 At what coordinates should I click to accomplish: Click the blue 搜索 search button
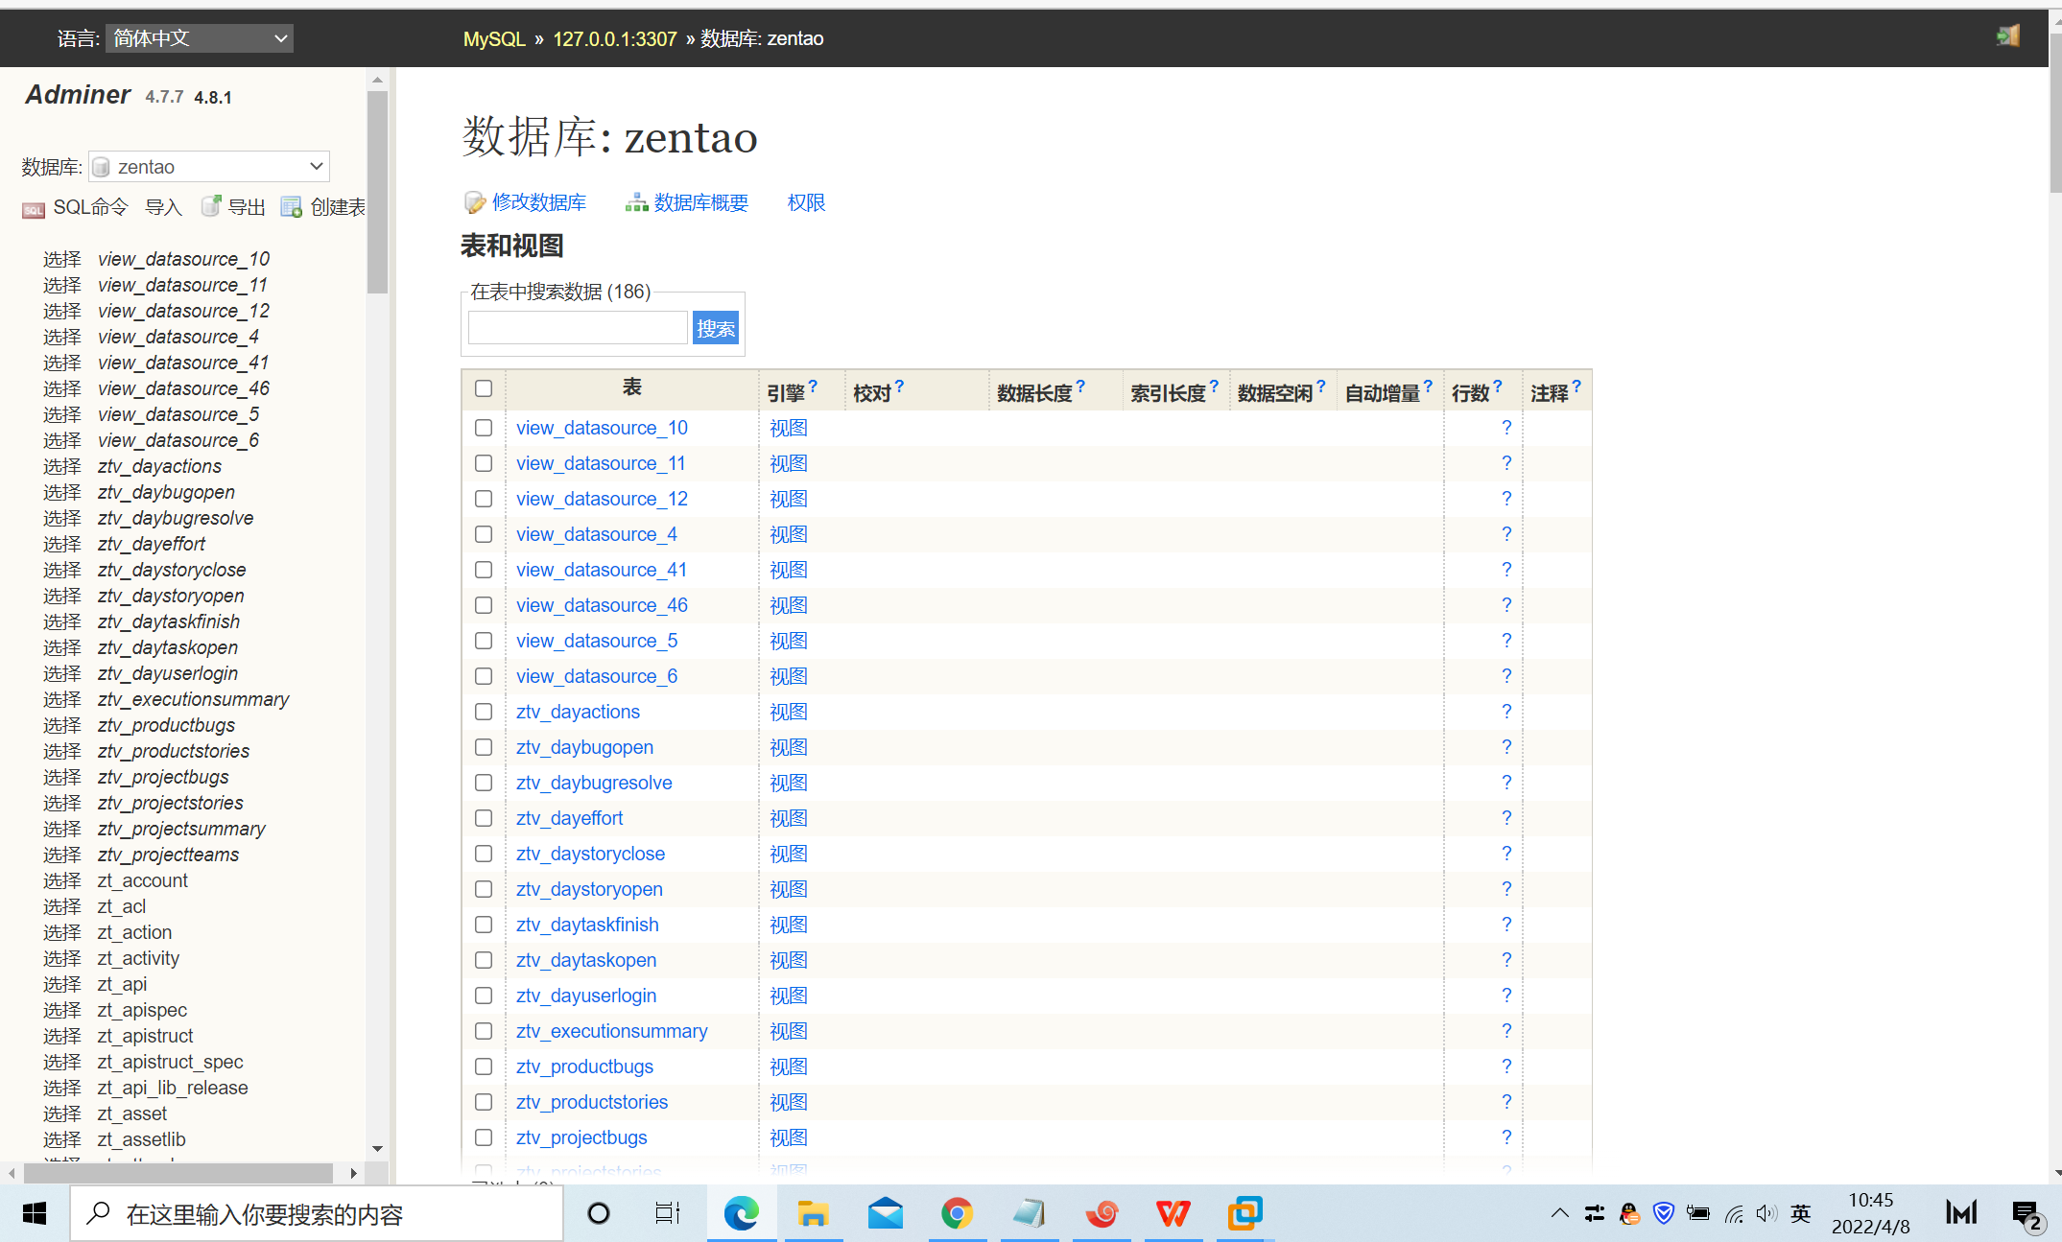715,328
